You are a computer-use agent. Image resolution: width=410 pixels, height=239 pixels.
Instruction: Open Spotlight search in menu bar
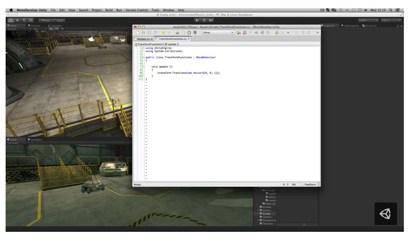(x=390, y=10)
